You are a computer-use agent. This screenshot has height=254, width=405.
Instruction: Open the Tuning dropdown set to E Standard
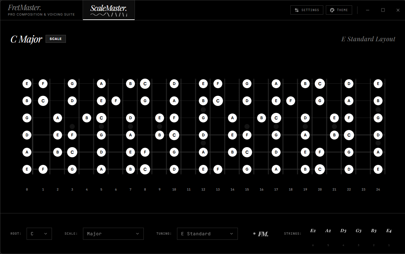coord(207,233)
